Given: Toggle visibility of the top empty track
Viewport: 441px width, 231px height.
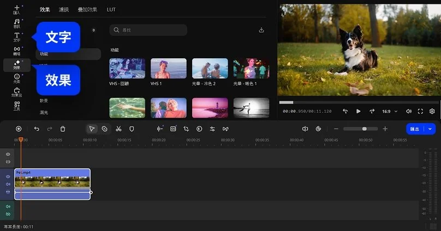Looking at the screenshot, I should [8, 154].
